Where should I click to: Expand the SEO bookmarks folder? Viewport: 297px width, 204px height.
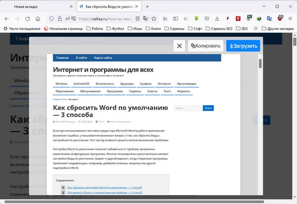(242, 28)
